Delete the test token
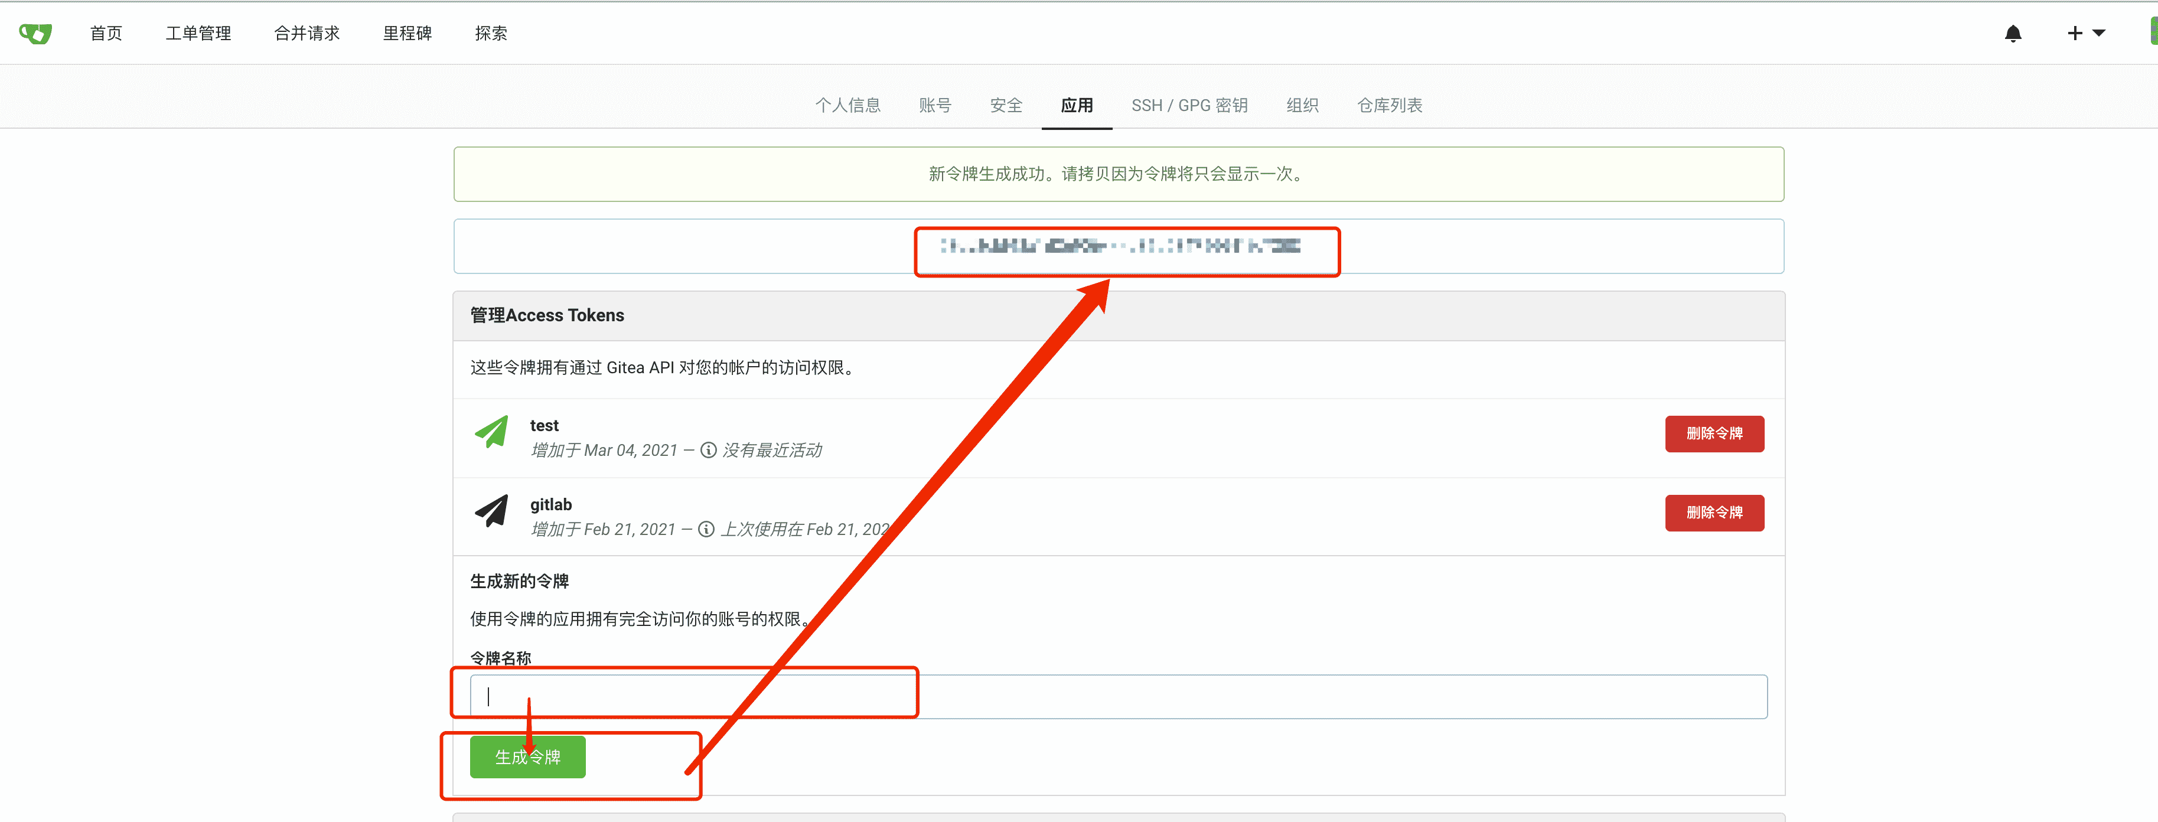 1714,433
